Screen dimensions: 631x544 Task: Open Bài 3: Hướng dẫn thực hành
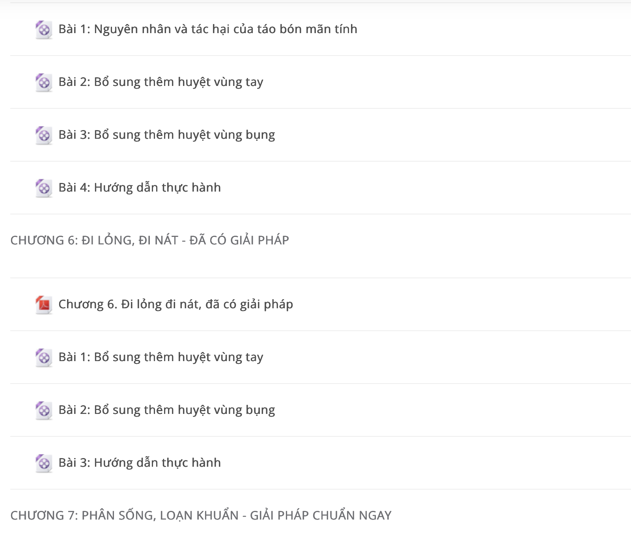[x=139, y=463]
